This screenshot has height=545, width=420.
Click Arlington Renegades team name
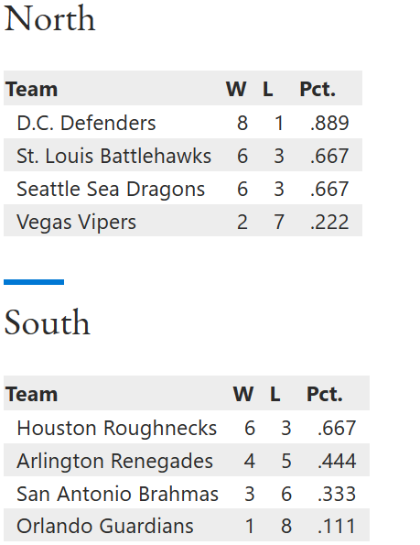click(114, 462)
